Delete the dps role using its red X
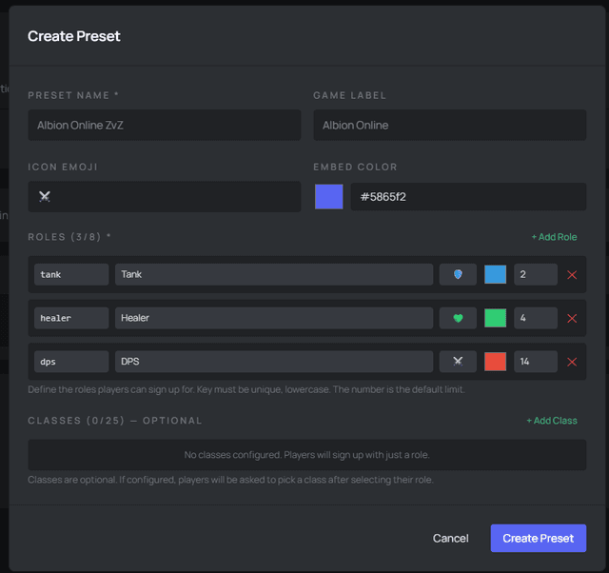The image size is (609, 573). pos(572,362)
